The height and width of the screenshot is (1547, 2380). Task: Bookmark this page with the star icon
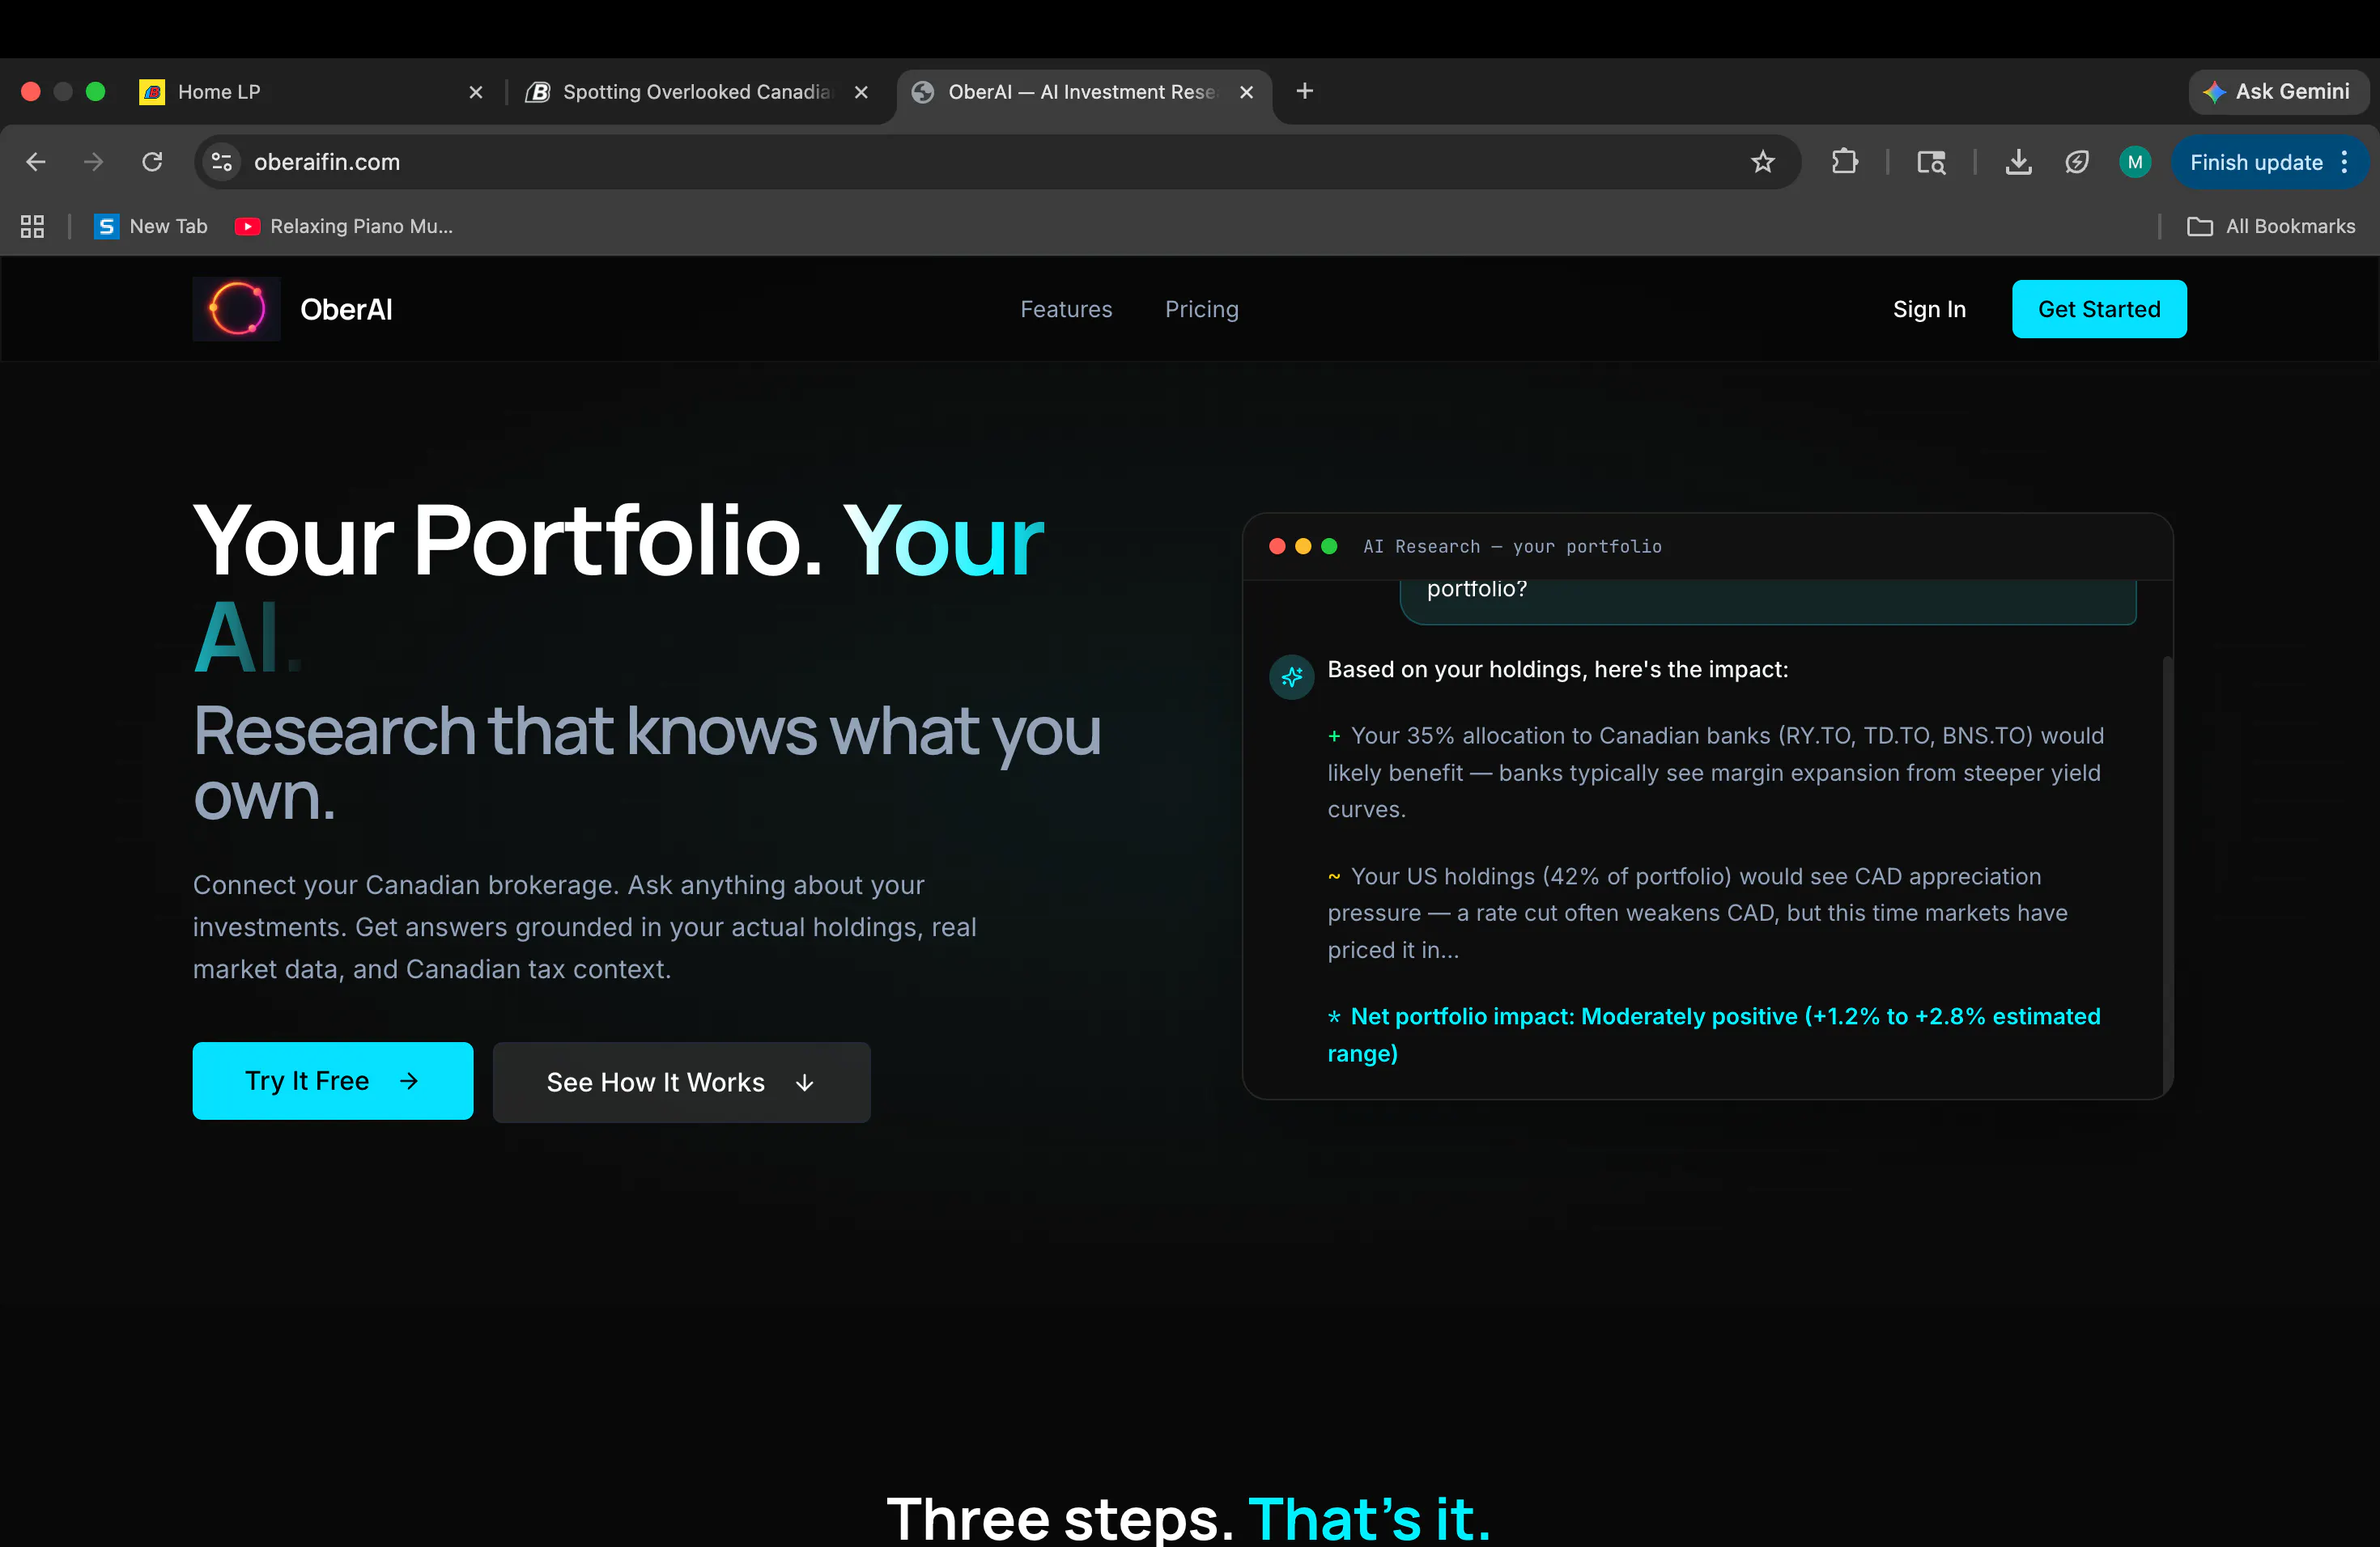tap(1762, 162)
